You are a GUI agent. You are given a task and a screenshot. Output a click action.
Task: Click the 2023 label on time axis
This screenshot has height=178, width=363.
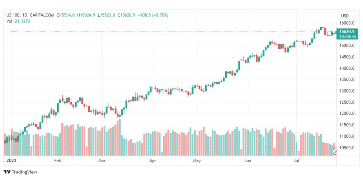pyautogui.click(x=12, y=161)
